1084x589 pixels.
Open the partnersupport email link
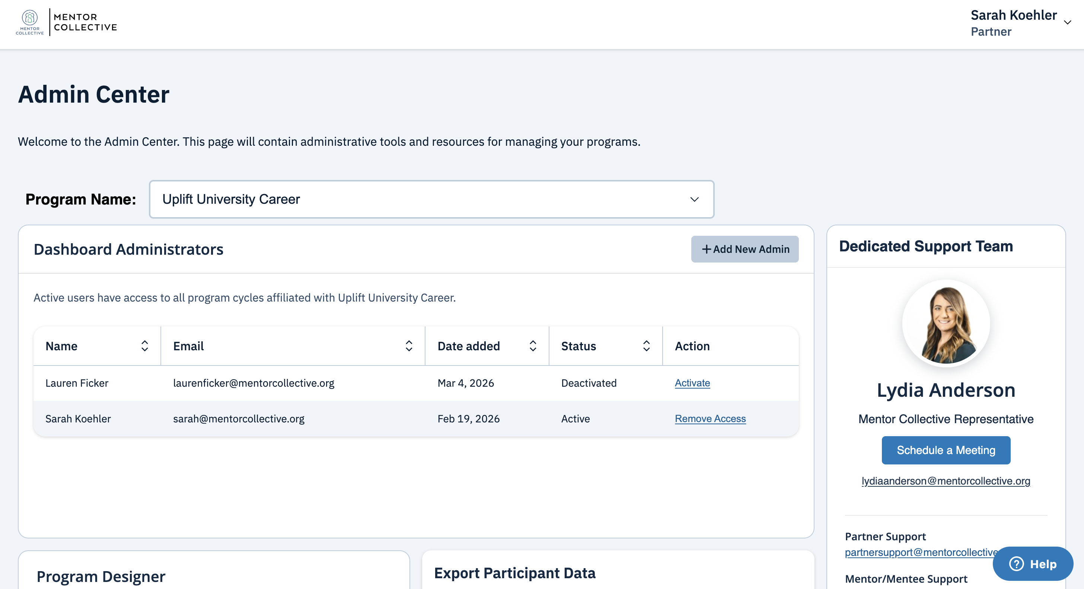pos(921,553)
